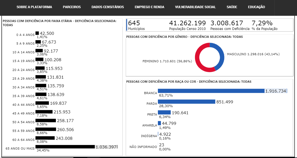The image size is (297, 158).
Task: Choose the 0 a 4 anos bar
Action: tap(37, 33)
